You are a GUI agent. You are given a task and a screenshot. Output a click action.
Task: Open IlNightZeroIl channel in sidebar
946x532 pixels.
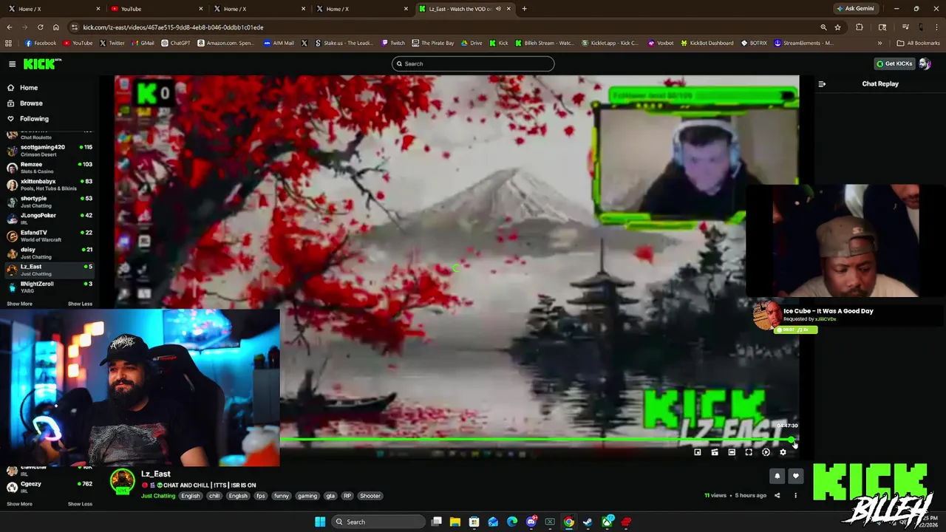50,287
